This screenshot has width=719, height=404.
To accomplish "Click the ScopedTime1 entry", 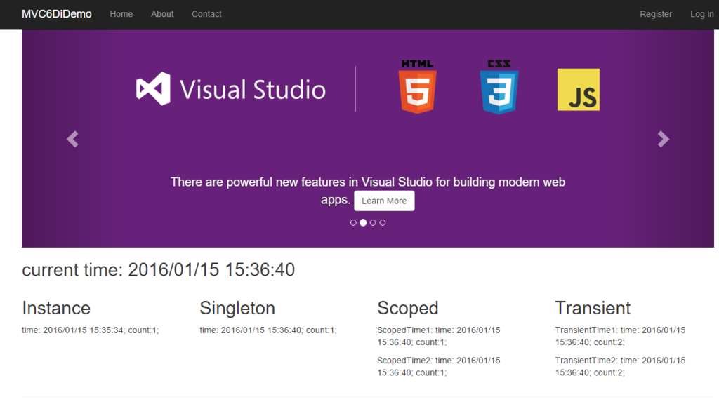I will [439, 336].
